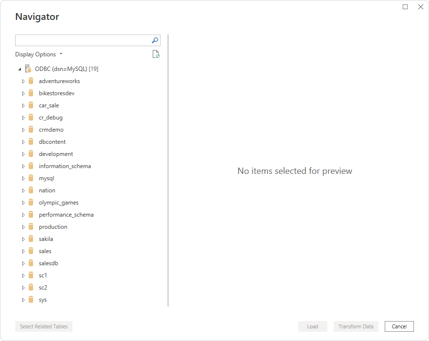Select the performance_schema database entry
Image resolution: width=429 pixels, height=341 pixels.
(66, 215)
